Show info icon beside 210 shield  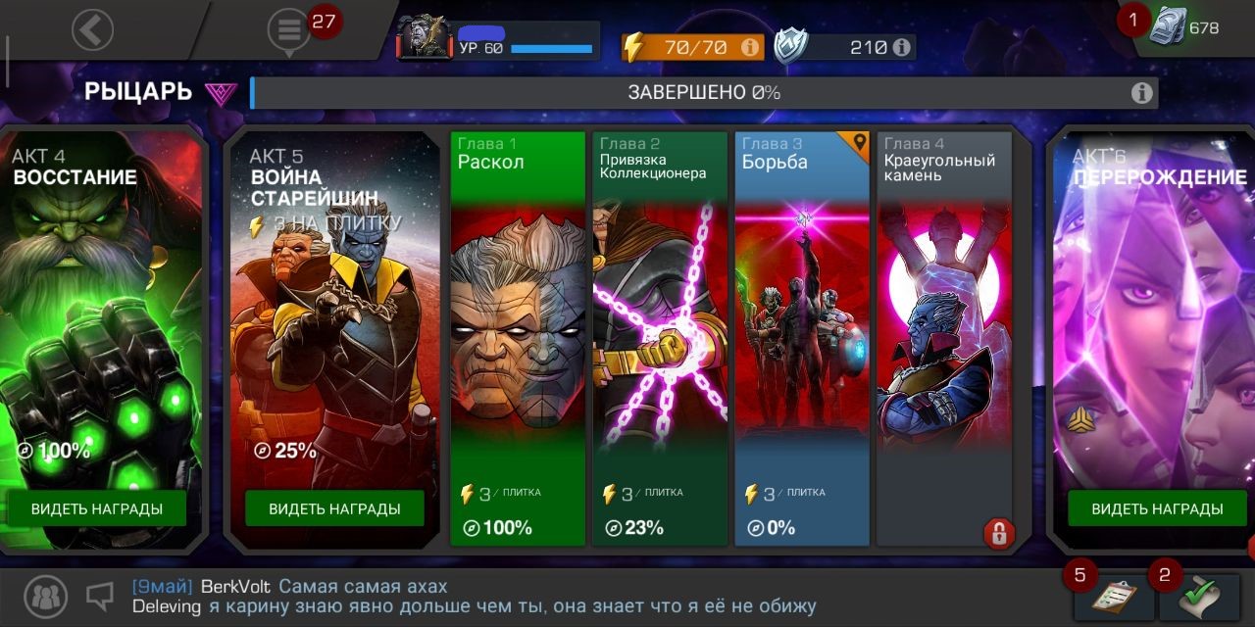901,47
